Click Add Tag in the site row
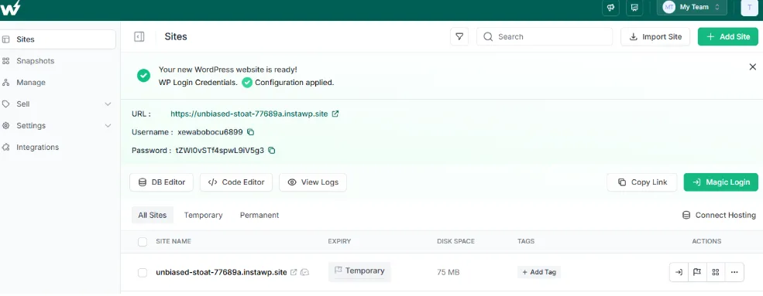Viewport: 763px width, 296px height. click(x=539, y=272)
